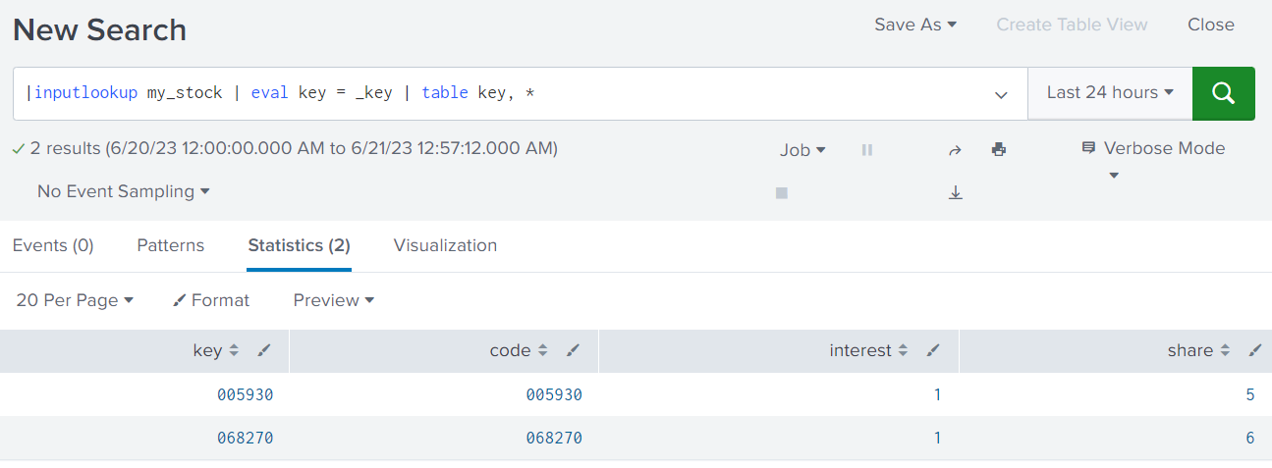1272x468 pixels.
Task: Open the Job dropdown menu
Action: [802, 150]
